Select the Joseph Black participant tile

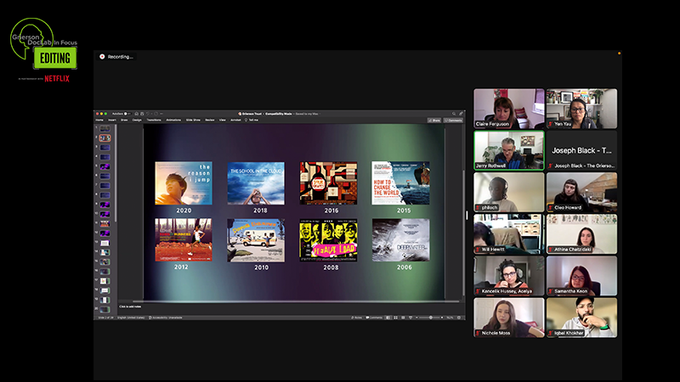(581, 150)
